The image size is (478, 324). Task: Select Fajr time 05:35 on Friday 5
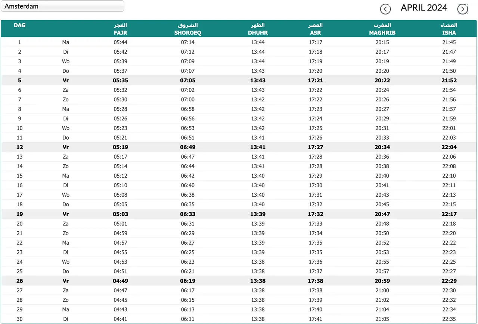tap(121, 80)
